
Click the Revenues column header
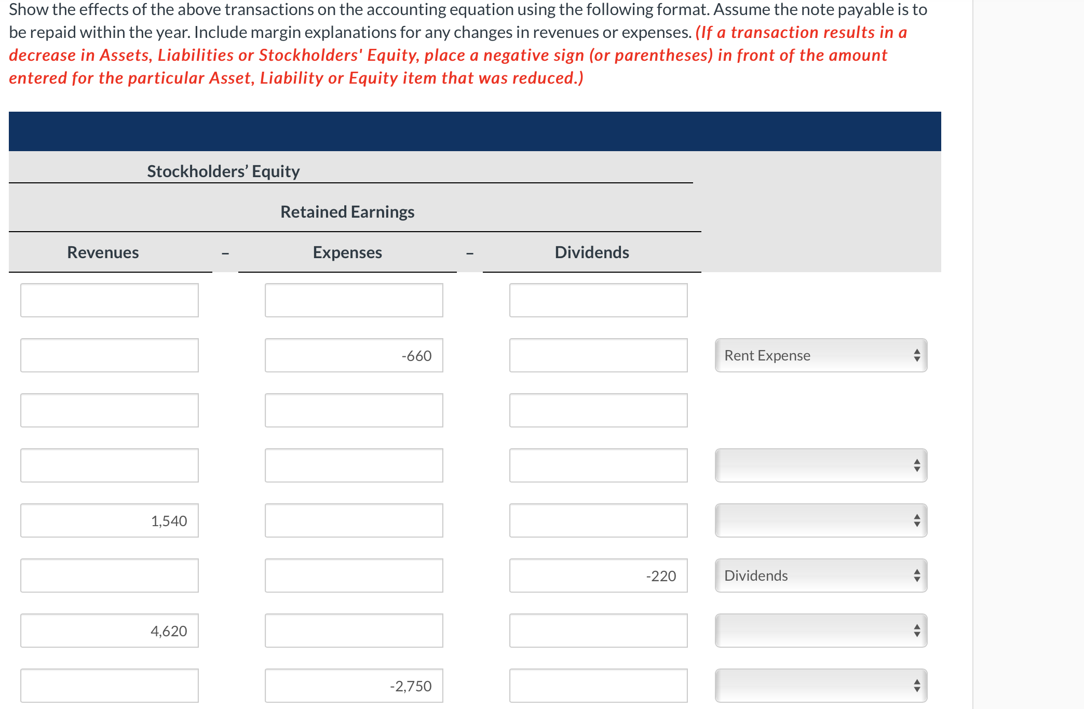point(102,252)
